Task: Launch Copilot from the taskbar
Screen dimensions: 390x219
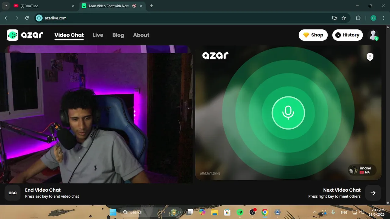Action: point(202,212)
